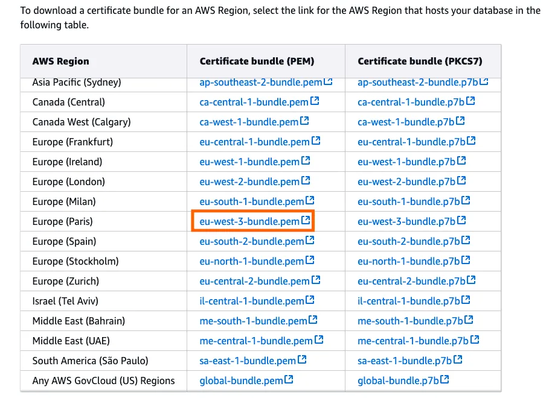Download eu-central-1-bundle.p7b
This screenshot has height=404, width=552.
point(417,142)
